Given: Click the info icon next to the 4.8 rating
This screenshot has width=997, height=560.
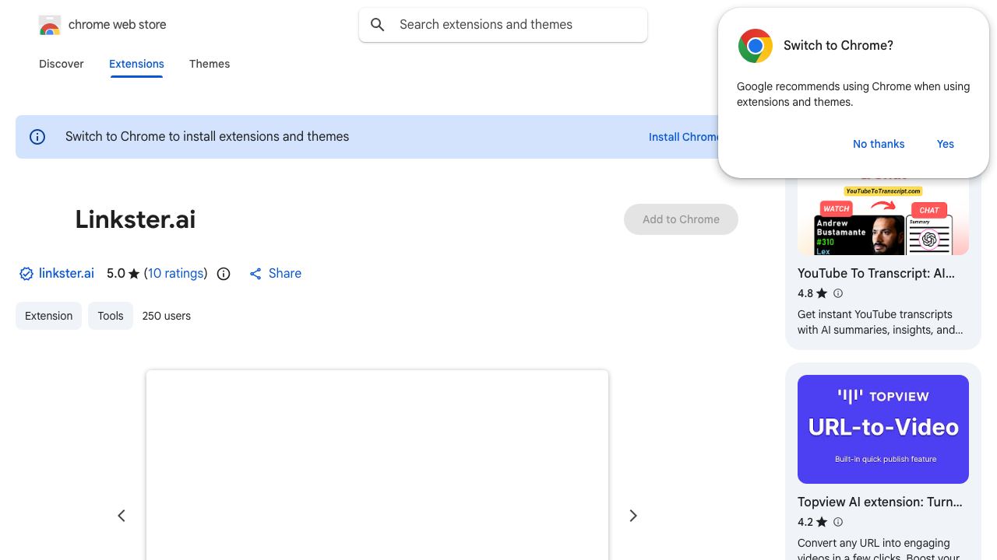Looking at the screenshot, I should tap(838, 293).
